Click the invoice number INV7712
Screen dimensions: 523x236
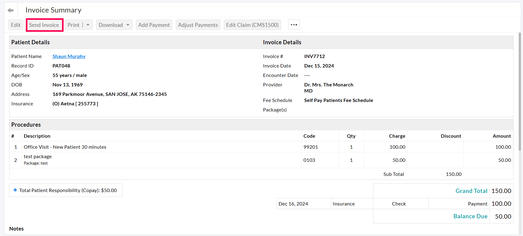click(x=314, y=56)
